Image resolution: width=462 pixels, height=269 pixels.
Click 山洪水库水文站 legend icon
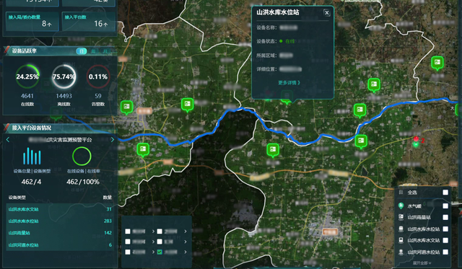pos(401,240)
